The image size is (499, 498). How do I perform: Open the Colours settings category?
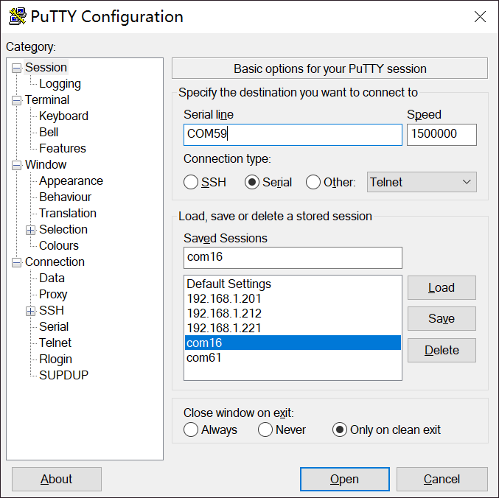click(59, 246)
